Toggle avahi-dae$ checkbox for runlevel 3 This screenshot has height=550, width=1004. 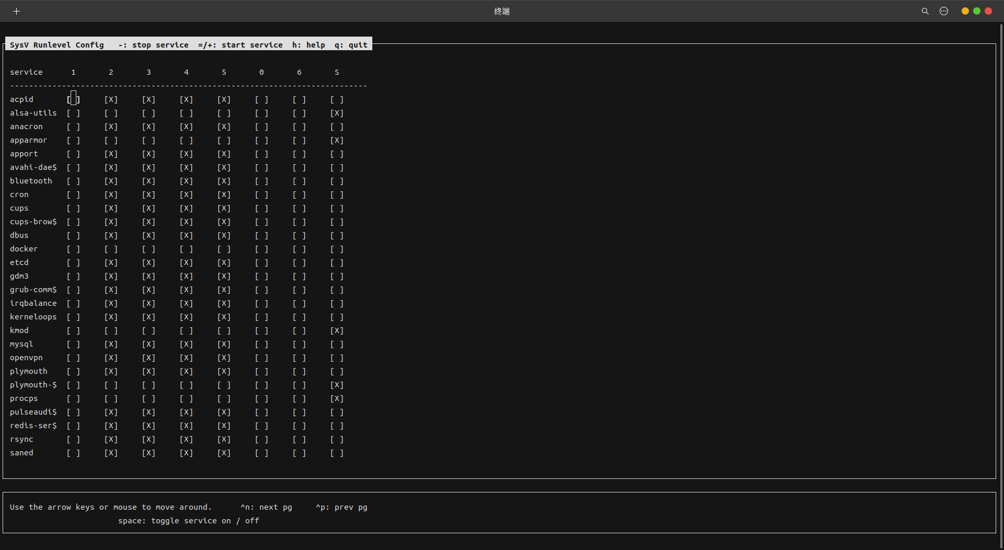point(149,167)
